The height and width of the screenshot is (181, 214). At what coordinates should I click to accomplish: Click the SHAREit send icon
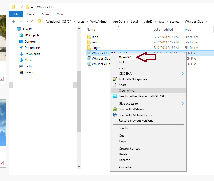pyautogui.click(x=115, y=96)
